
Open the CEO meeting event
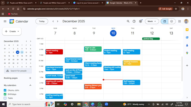[131, 52]
